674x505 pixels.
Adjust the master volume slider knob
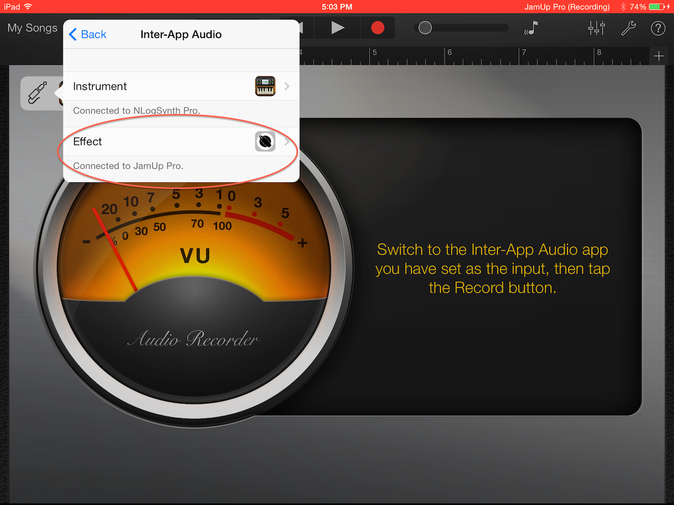coord(425,27)
